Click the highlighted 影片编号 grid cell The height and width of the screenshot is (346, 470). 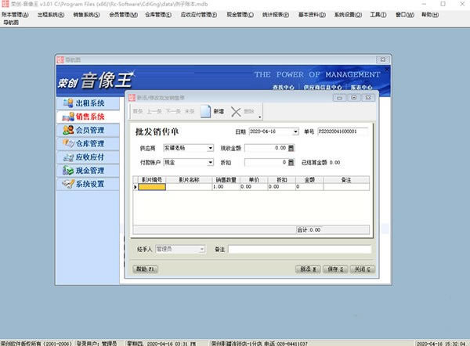point(152,187)
